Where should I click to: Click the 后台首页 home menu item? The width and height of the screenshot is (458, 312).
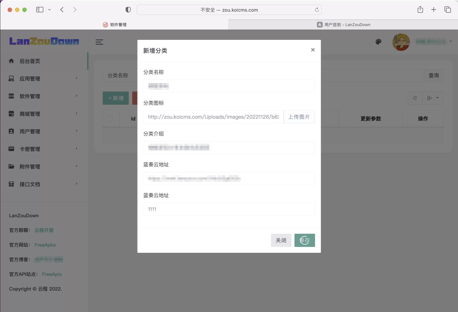pos(30,61)
